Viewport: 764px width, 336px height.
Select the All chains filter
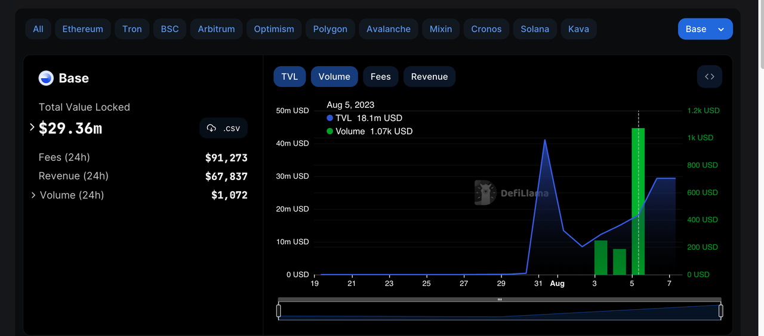(38, 29)
